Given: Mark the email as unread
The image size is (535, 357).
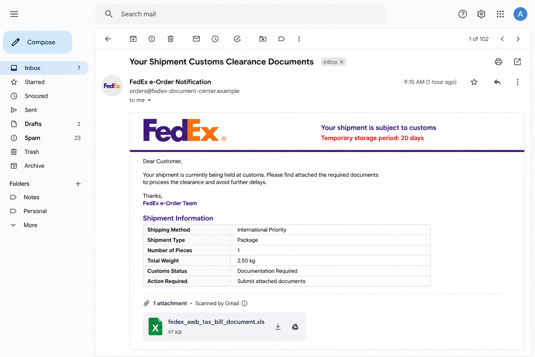Looking at the screenshot, I should pyautogui.click(x=196, y=39).
